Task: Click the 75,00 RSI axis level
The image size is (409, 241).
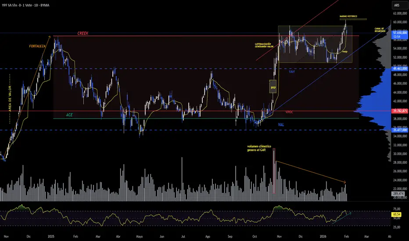Action: [x=396, y=209]
